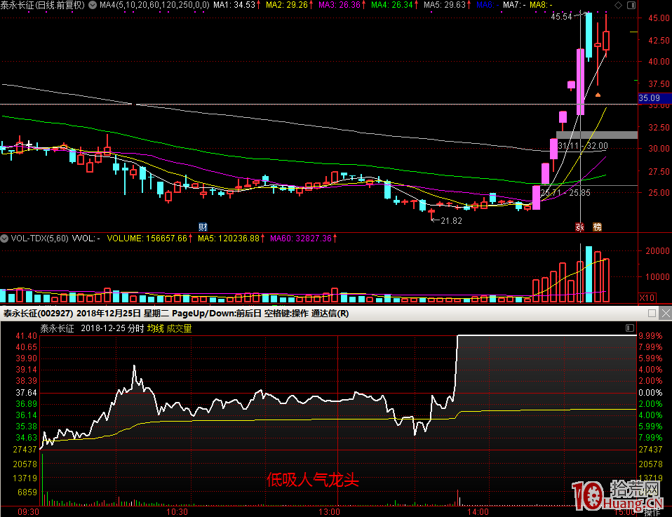
Task: Toggle the side panel icon at chart top right
Action: click(x=631, y=5)
